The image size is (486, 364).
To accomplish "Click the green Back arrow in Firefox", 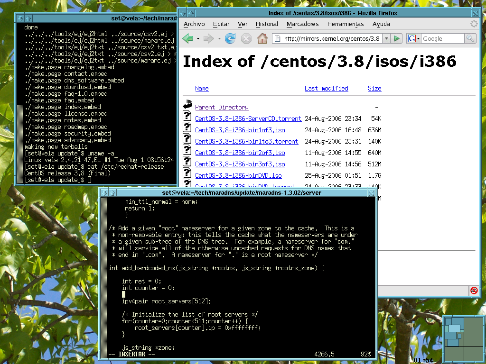I will click(188, 39).
